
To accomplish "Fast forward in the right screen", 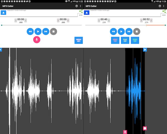I will [129, 32].
